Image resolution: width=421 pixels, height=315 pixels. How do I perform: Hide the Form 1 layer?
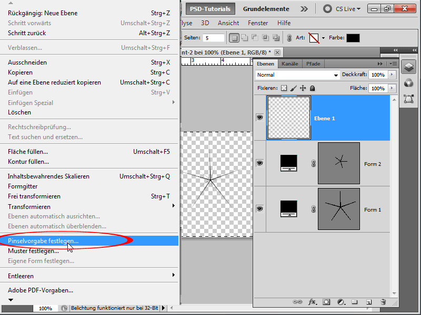pyautogui.click(x=259, y=208)
